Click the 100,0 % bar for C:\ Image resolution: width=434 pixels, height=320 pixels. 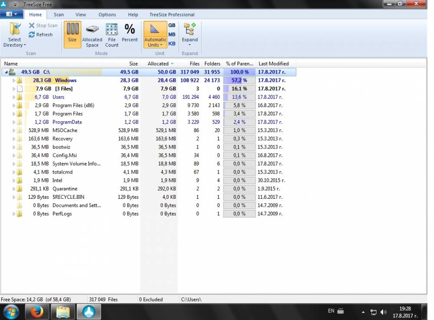pyautogui.click(x=240, y=72)
